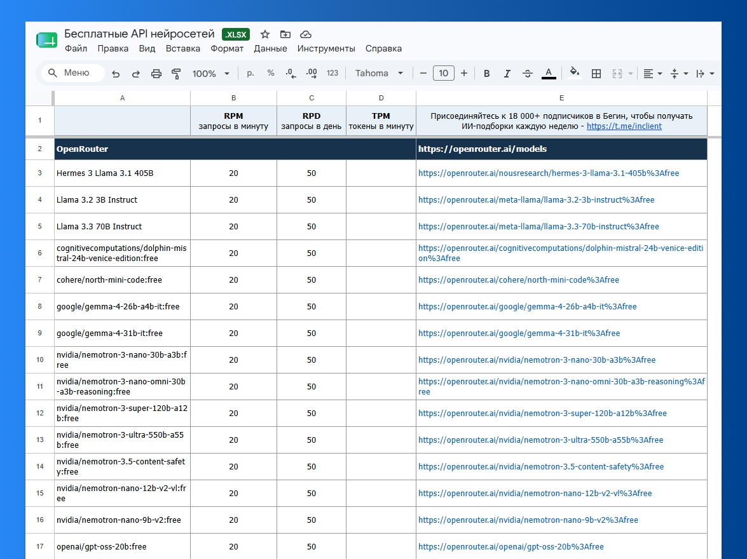
Task: Open the 100% zoom dropdown
Action: (210, 74)
